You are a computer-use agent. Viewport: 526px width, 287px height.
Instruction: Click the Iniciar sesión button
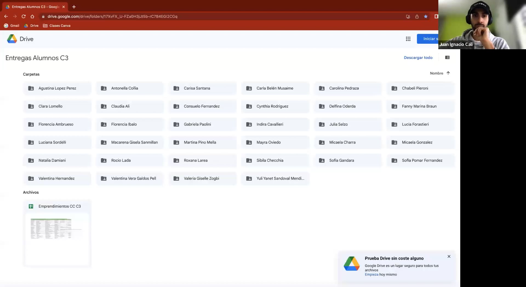pyautogui.click(x=430, y=39)
